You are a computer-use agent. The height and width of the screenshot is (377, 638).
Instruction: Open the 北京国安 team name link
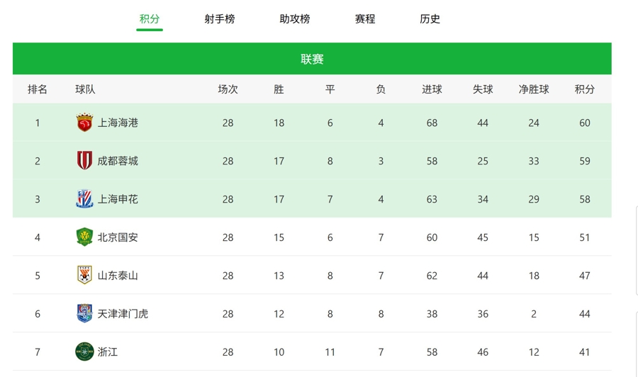pos(118,237)
